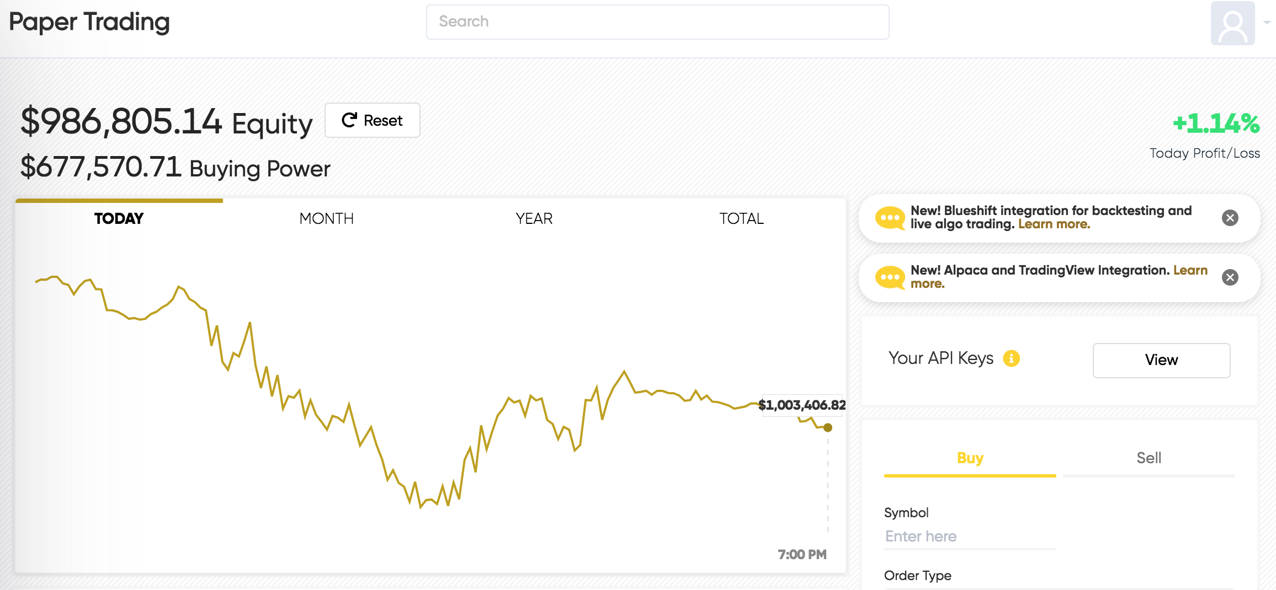Expand the account dropdown arrow
Viewport: 1276px width, 590px height.
click(x=1267, y=23)
